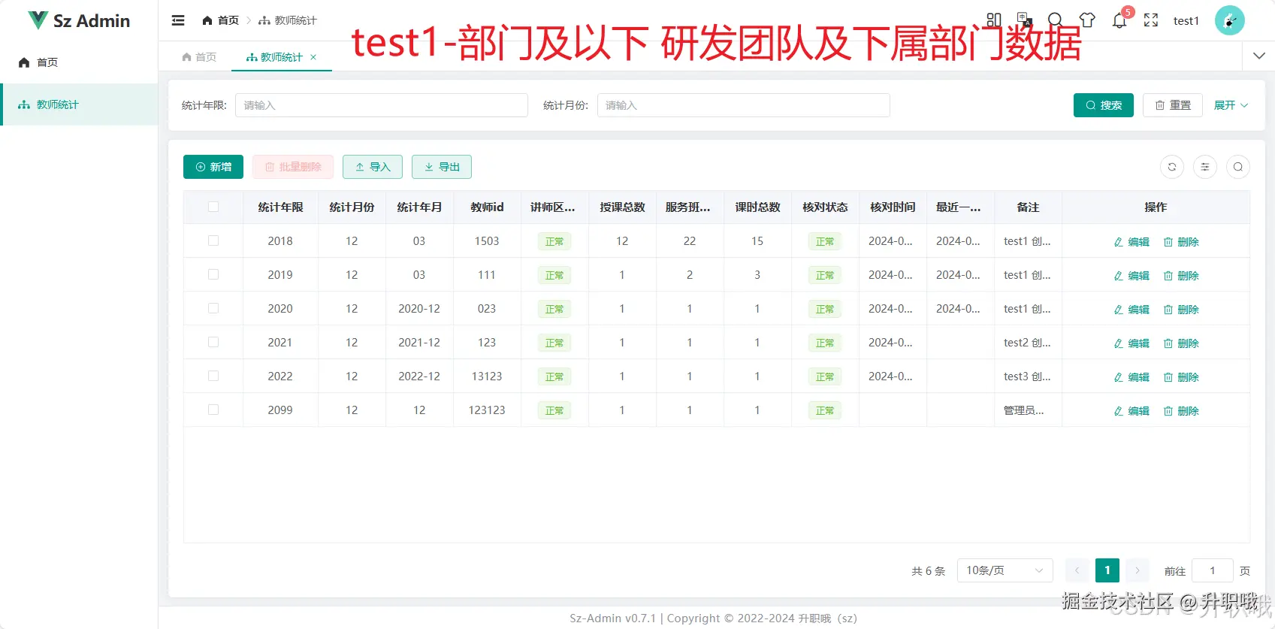Check the 2099 row checkbox

tap(213, 410)
